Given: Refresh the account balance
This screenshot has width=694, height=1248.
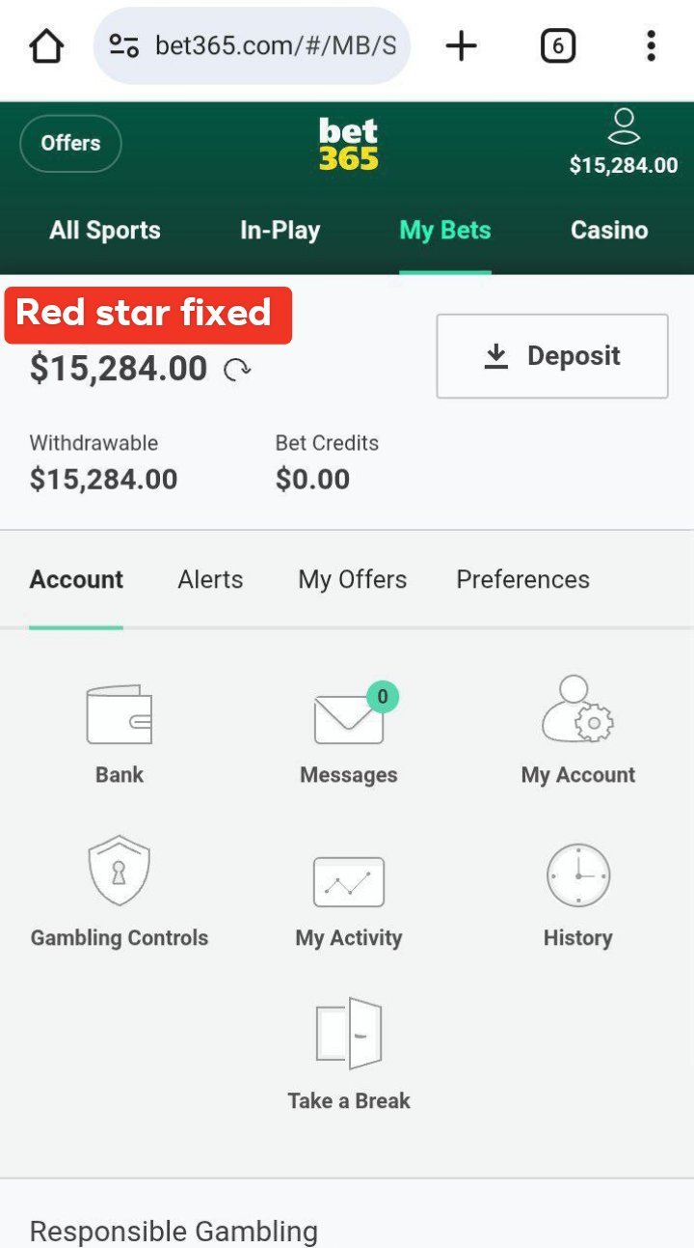Looking at the screenshot, I should tap(237, 370).
